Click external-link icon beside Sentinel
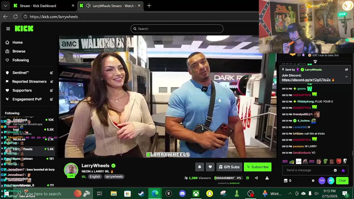Viewport: 354px width, 199px height. click(51, 73)
